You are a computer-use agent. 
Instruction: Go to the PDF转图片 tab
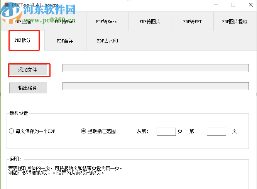tap(150, 21)
